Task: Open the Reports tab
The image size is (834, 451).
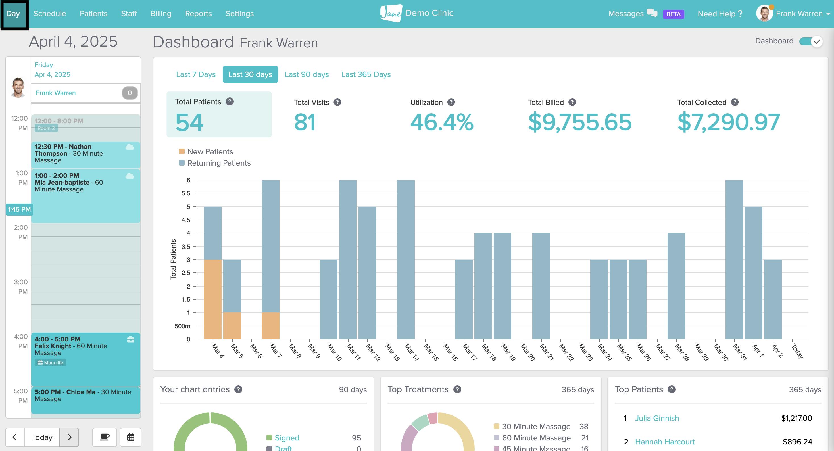Action: [x=199, y=14]
